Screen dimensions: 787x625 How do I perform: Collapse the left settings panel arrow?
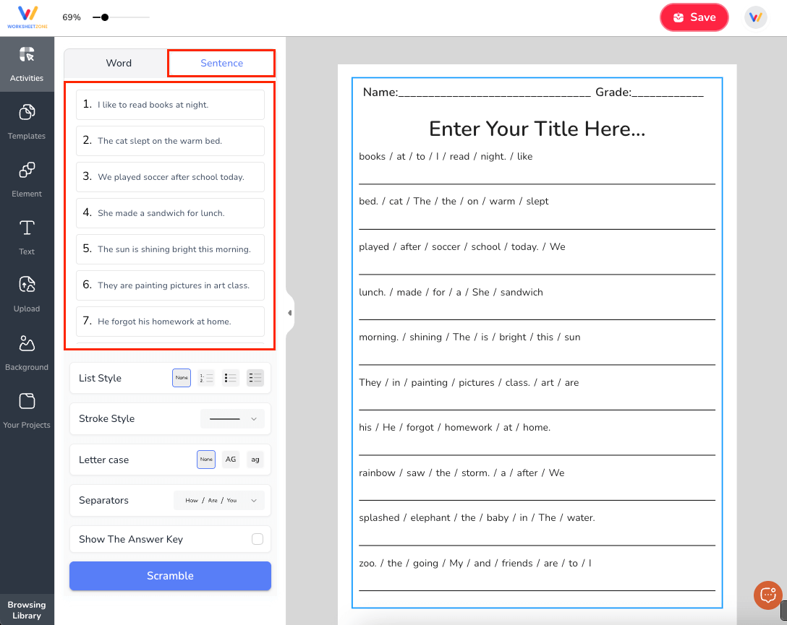click(289, 313)
